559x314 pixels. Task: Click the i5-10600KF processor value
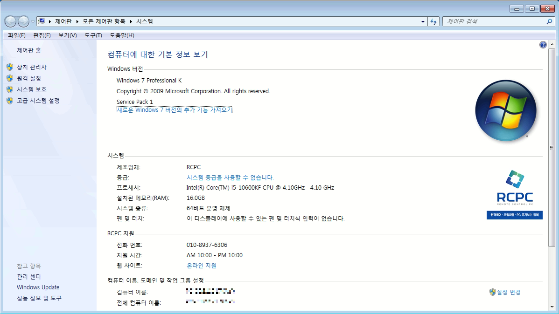point(260,188)
